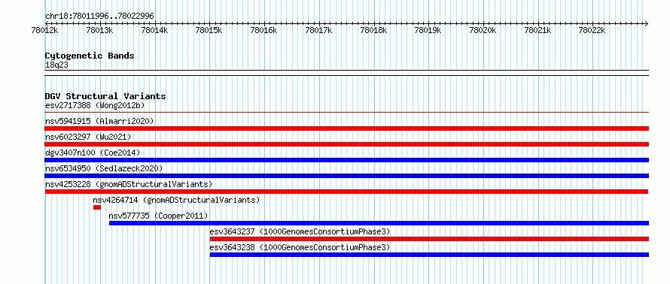This screenshot has height=284, width=670.
Task: Click the Cytogenetic Bands track title
Action: pos(90,56)
